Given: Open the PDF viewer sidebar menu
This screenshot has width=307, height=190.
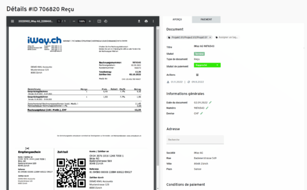Looking at the screenshot, I should pyautogui.click(x=13, y=21).
